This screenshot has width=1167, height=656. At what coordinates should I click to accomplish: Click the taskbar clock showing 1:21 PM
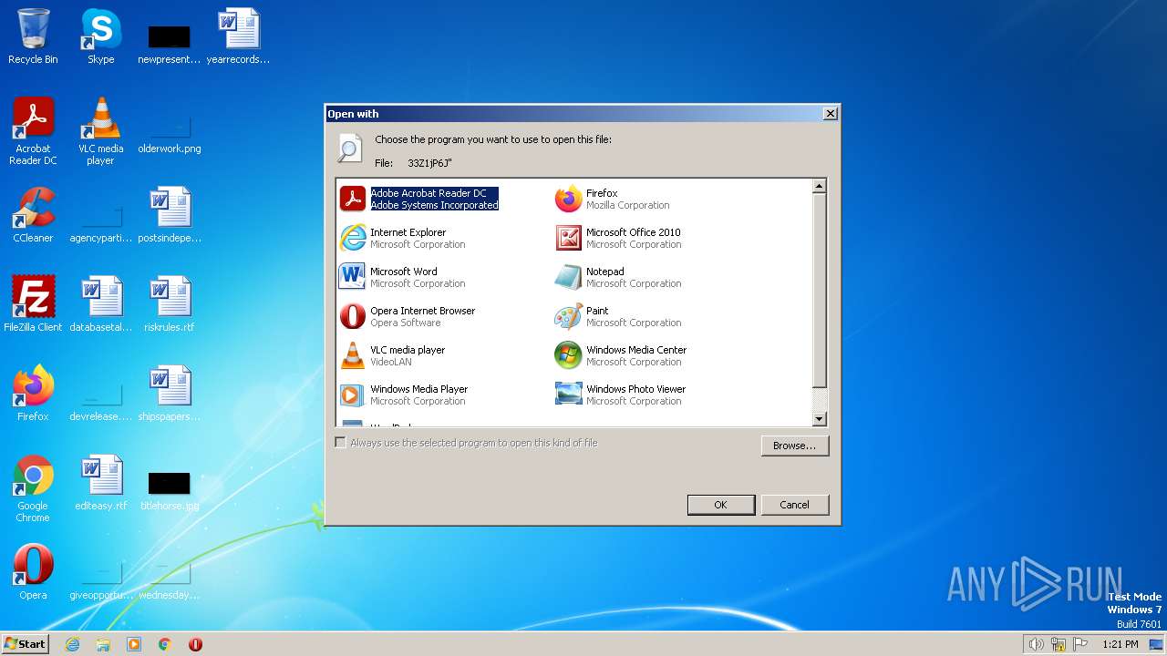pyautogui.click(x=1121, y=644)
